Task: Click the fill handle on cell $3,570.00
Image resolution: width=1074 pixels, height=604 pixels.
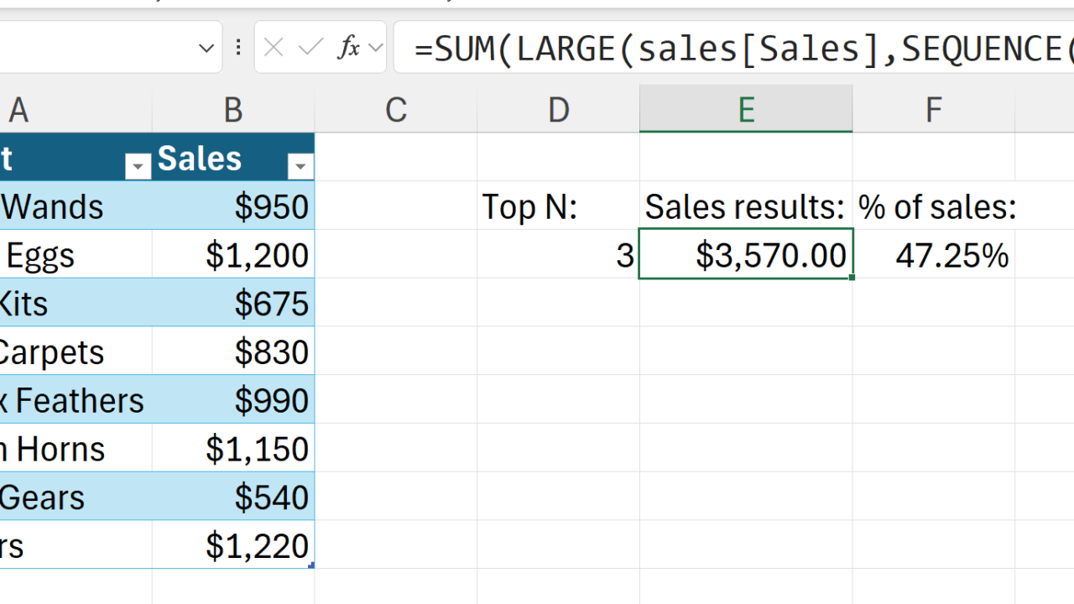Action: click(x=852, y=277)
